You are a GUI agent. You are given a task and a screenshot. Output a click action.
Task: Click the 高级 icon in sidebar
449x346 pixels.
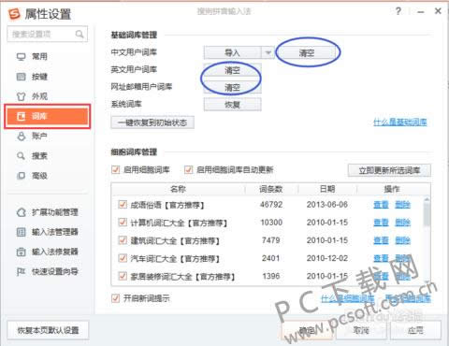21,176
